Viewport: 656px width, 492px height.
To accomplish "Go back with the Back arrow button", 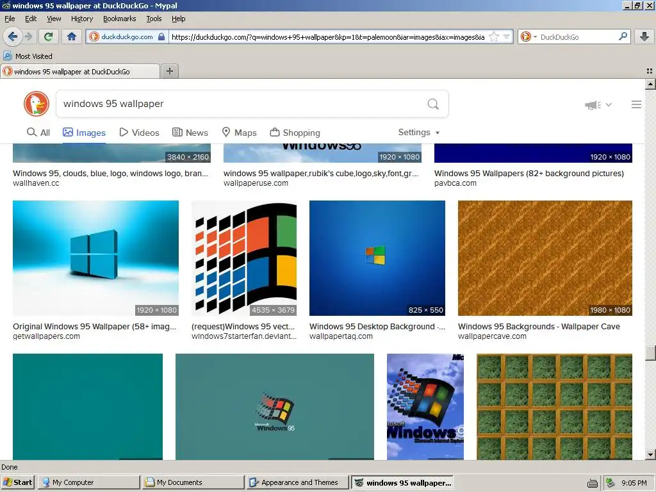I will (13, 37).
